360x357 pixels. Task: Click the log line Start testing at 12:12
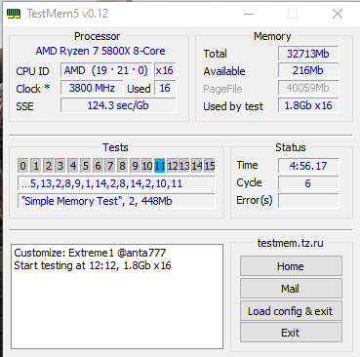pos(93,265)
